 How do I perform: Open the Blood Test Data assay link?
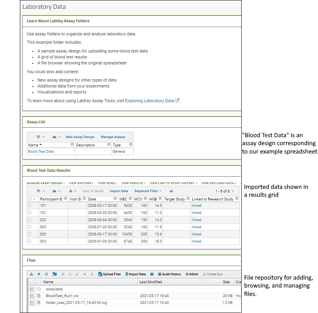pos(41,151)
